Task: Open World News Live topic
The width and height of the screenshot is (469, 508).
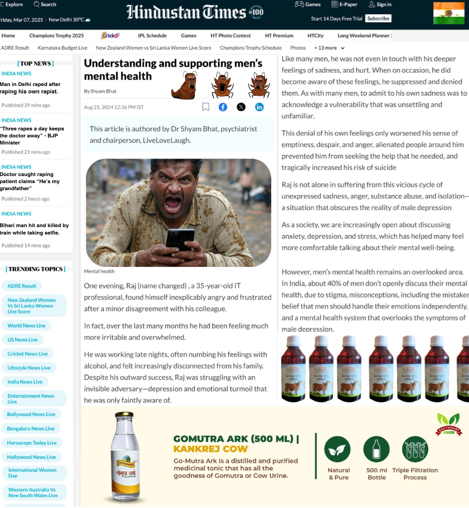Action: 27,326
